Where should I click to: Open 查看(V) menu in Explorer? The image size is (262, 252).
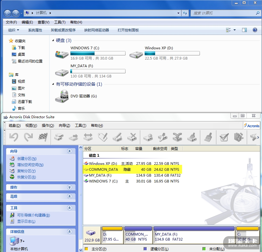[43, 22]
